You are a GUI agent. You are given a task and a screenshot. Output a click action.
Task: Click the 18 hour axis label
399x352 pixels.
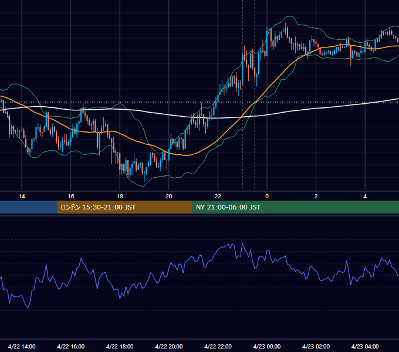(x=120, y=197)
